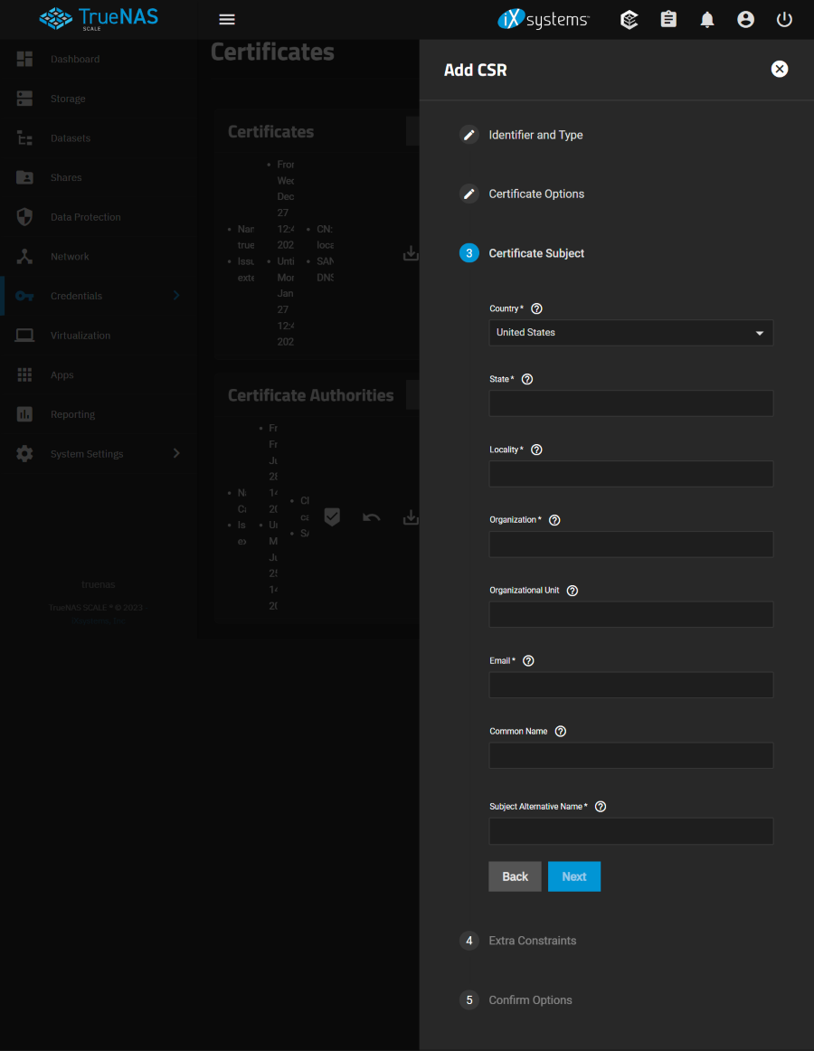This screenshot has height=1051, width=814.
Task: Click the Common Name text field
Action: click(x=630, y=755)
